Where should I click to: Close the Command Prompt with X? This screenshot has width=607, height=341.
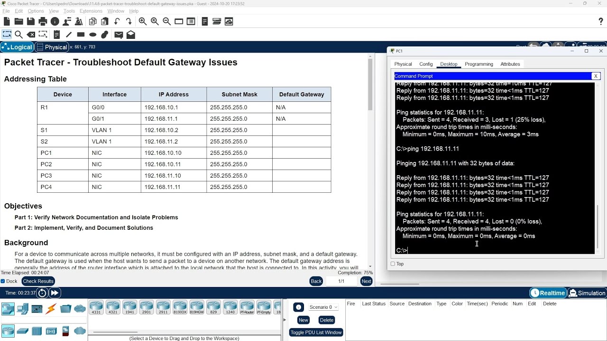click(x=596, y=76)
